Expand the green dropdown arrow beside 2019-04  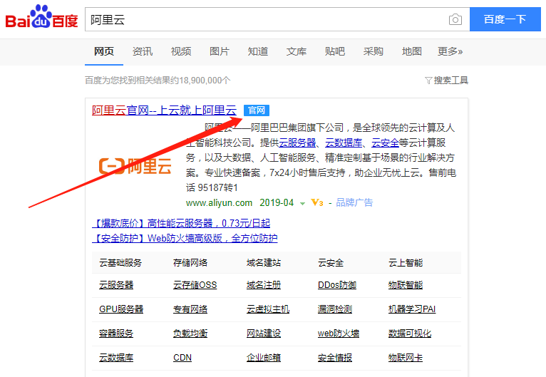click(302, 203)
